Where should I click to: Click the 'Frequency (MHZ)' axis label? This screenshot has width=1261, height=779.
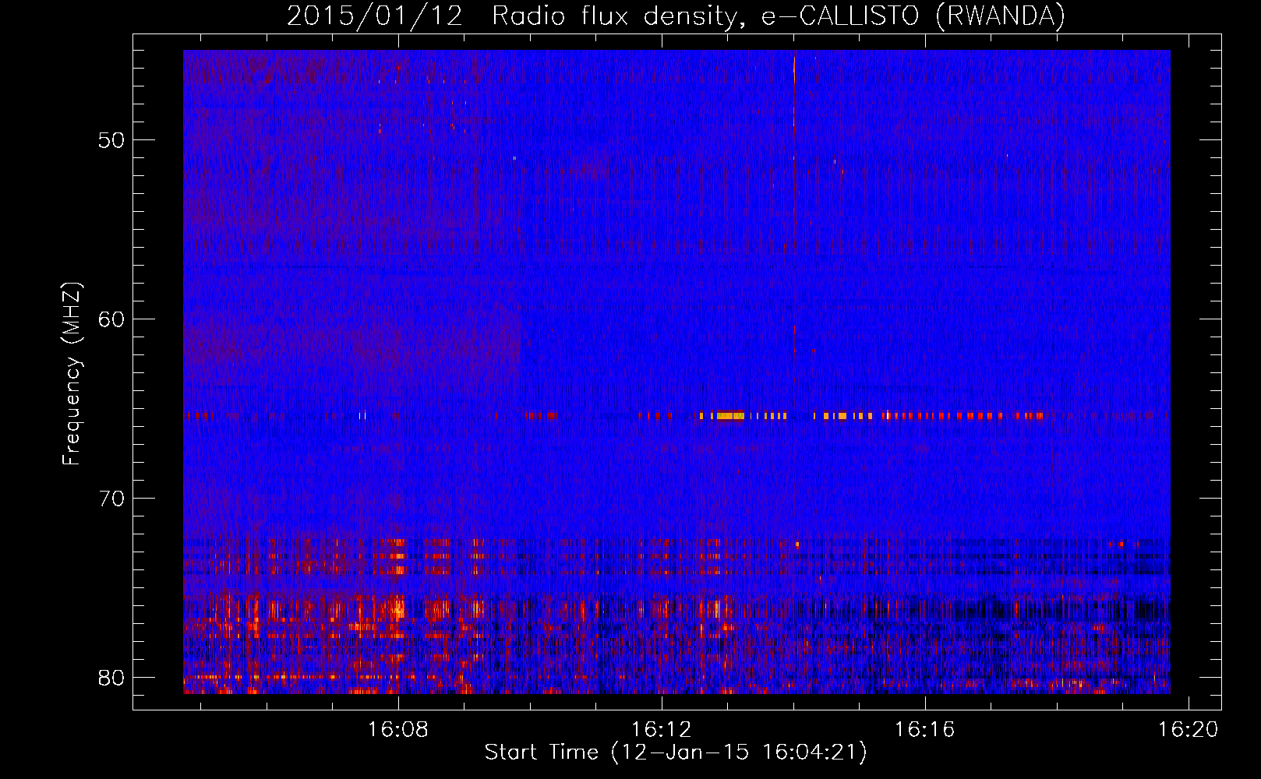pyautogui.click(x=72, y=374)
